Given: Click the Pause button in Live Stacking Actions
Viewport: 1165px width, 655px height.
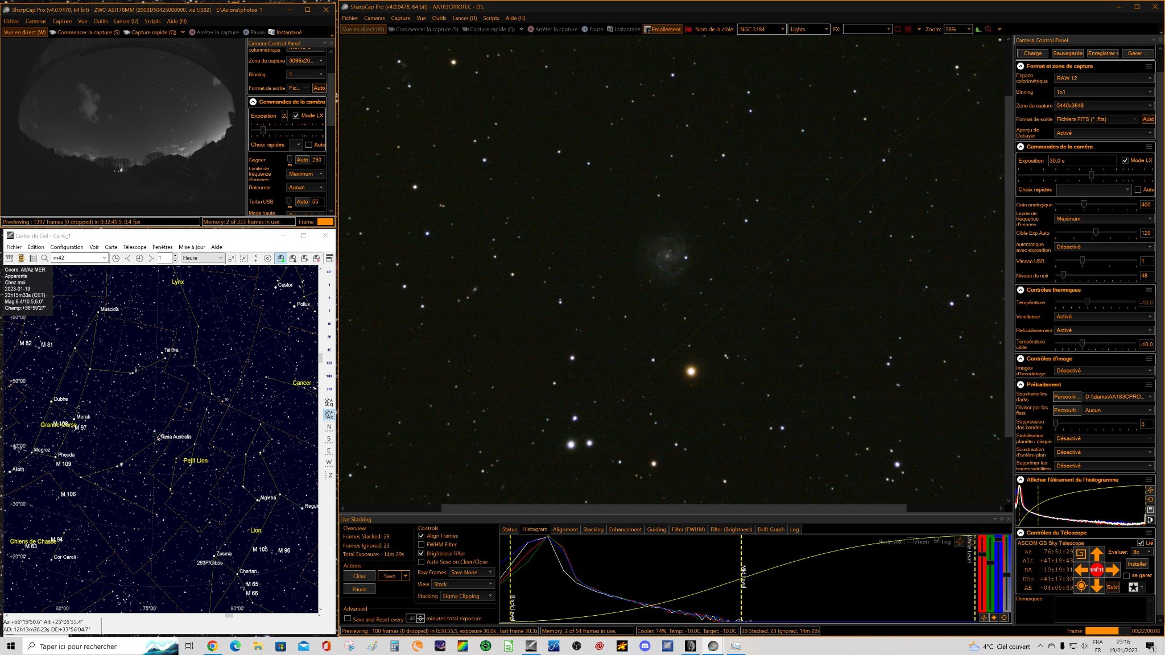Looking at the screenshot, I should 360,589.
